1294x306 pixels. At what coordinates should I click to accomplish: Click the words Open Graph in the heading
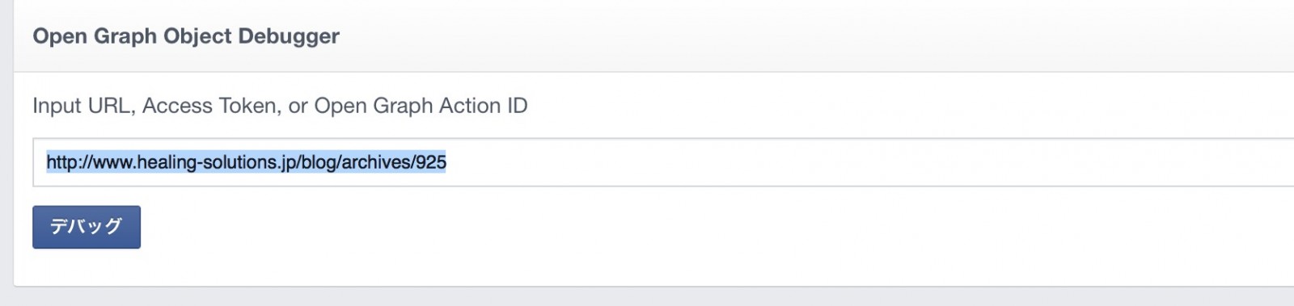[95, 36]
